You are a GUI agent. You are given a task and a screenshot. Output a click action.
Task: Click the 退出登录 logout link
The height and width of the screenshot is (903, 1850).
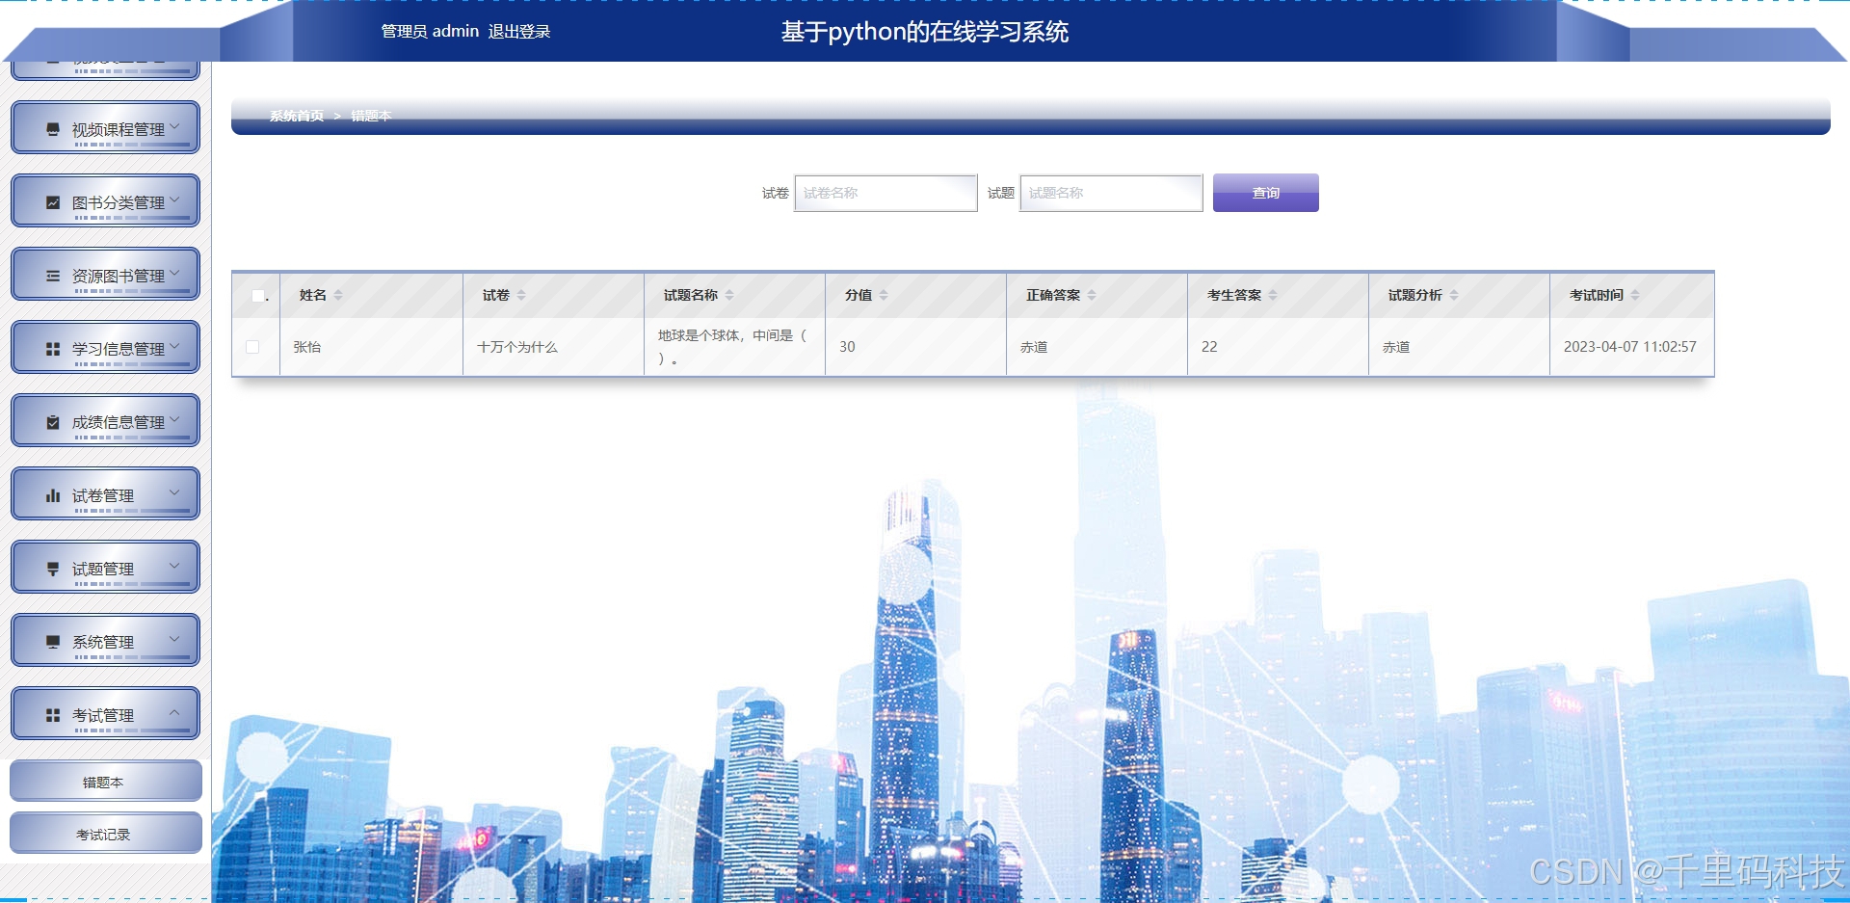click(x=519, y=32)
